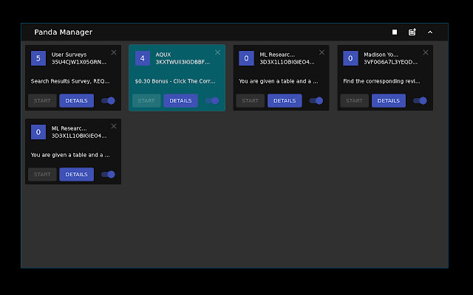
Task: Open DETAILS for the Madison Yo panda
Action: click(389, 100)
